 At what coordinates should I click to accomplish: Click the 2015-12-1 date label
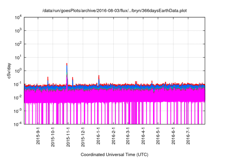(x=83, y=137)
